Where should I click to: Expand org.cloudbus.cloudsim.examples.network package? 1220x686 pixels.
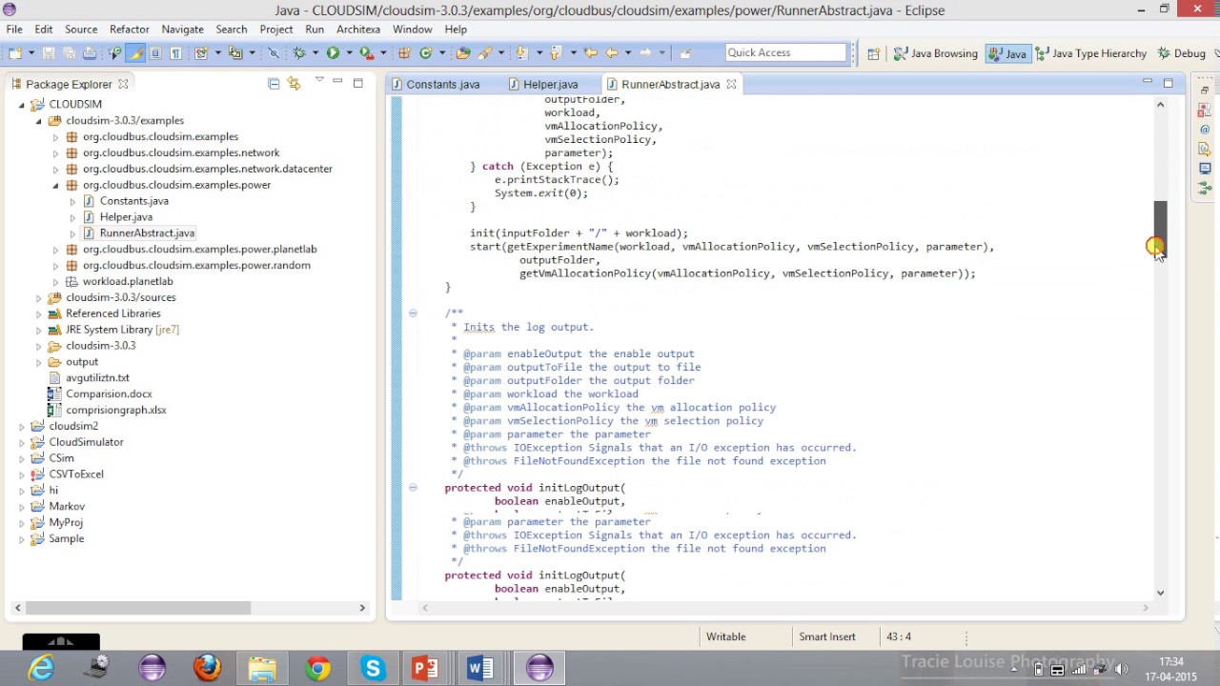pyautogui.click(x=55, y=153)
